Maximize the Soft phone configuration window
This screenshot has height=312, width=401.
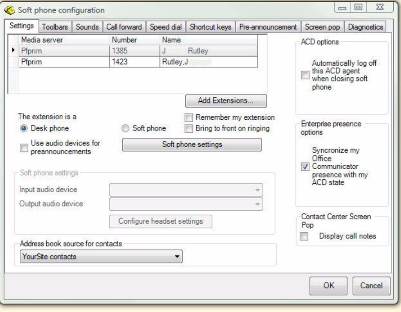click(358, 7)
